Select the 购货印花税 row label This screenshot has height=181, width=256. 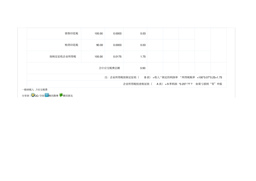tap(71, 45)
